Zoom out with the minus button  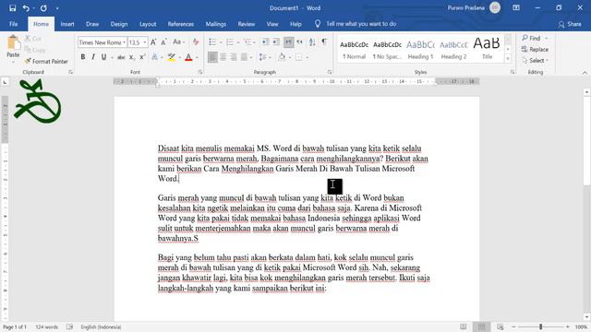point(513,326)
